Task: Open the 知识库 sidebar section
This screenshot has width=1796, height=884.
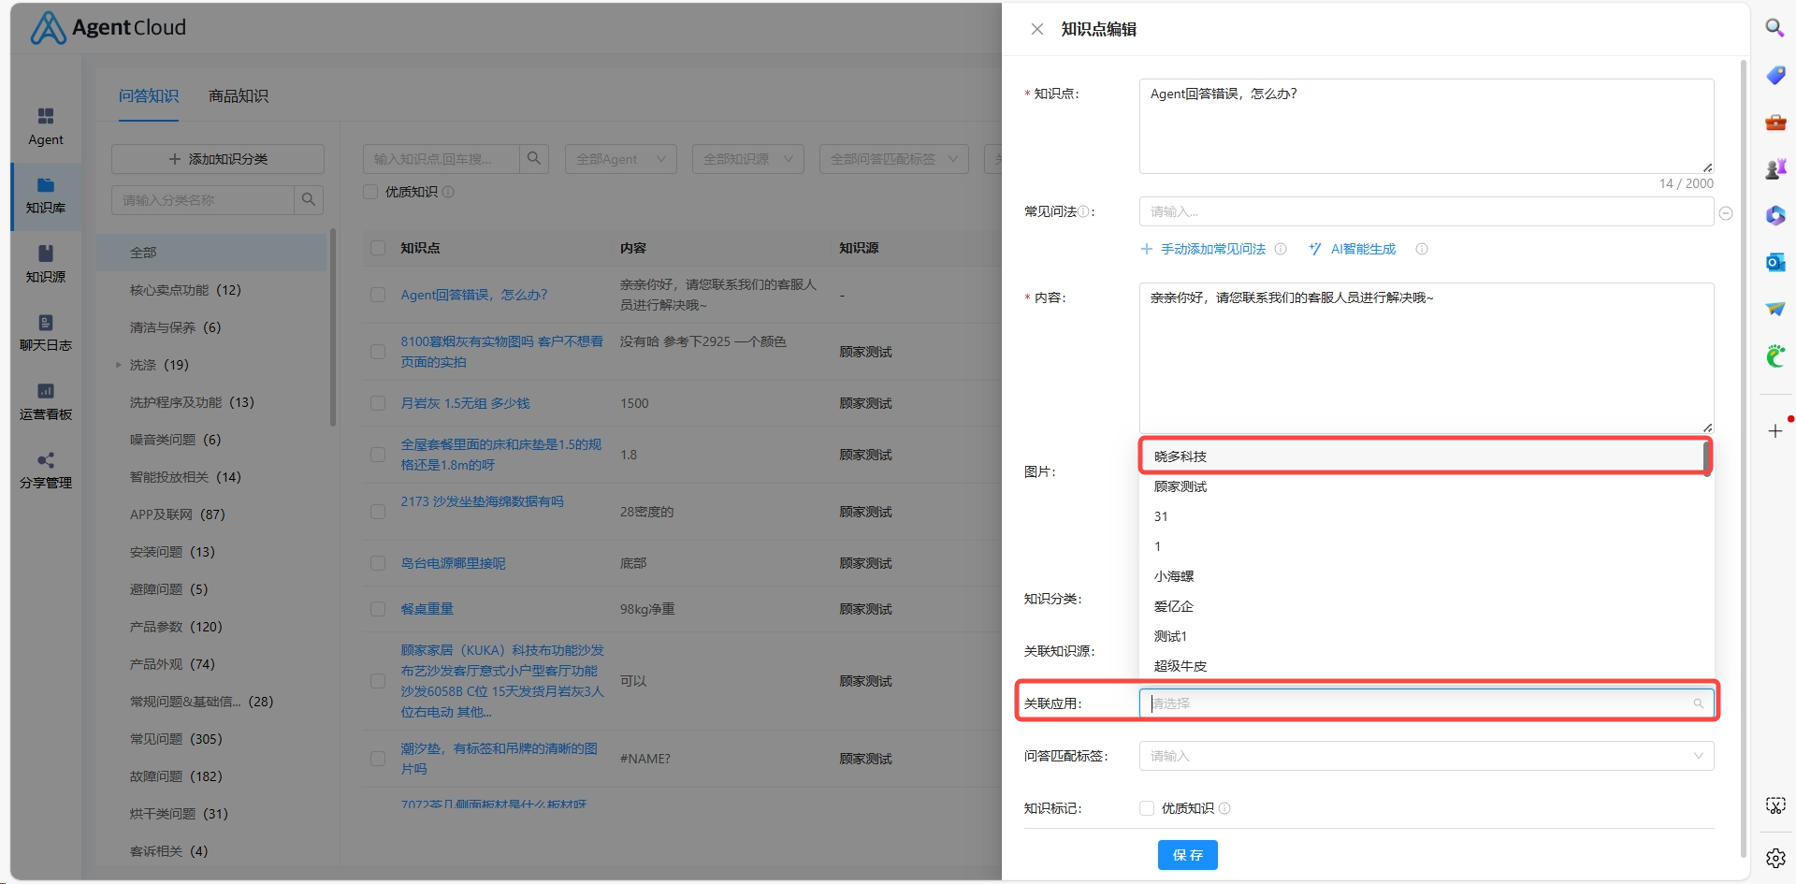Action: [x=46, y=196]
